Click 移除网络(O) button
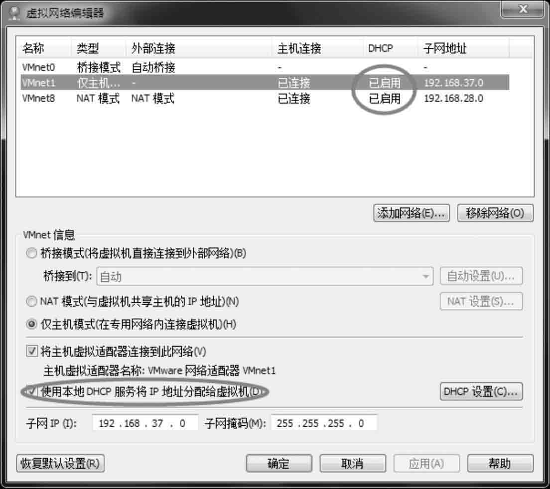The height and width of the screenshot is (489, 550). point(495,213)
